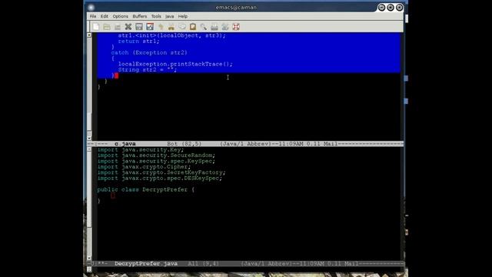This screenshot has width=492, height=277.
Task: Click the 'return str1;' line
Action: (x=138, y=41)
